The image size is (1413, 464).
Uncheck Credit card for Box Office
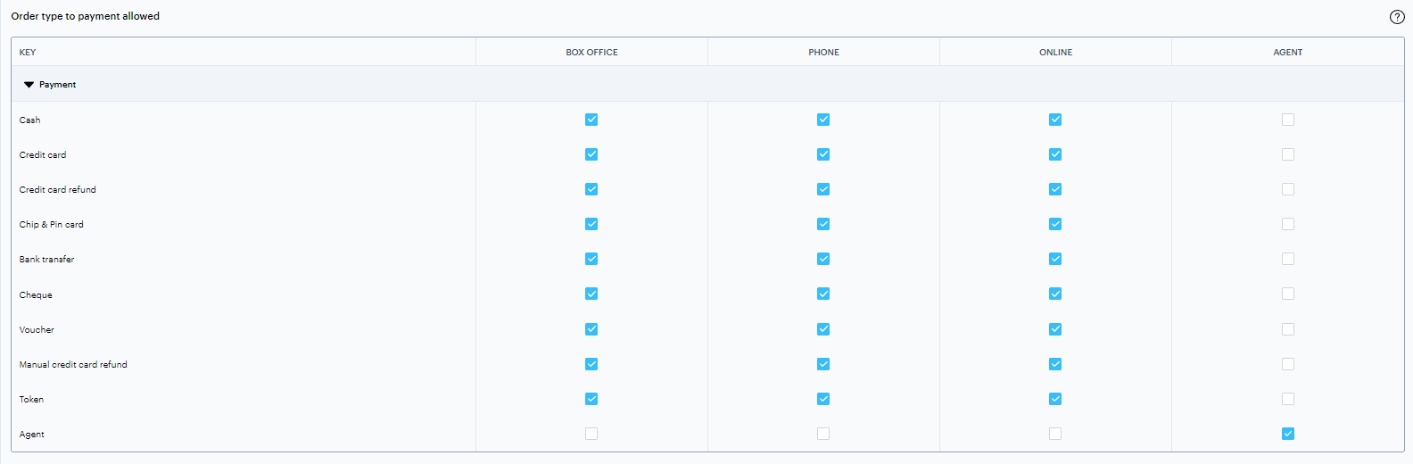coord(591,154)
